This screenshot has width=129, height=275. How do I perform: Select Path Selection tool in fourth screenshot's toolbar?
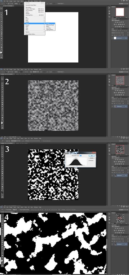pyautogui.click(x=2, y=251)
